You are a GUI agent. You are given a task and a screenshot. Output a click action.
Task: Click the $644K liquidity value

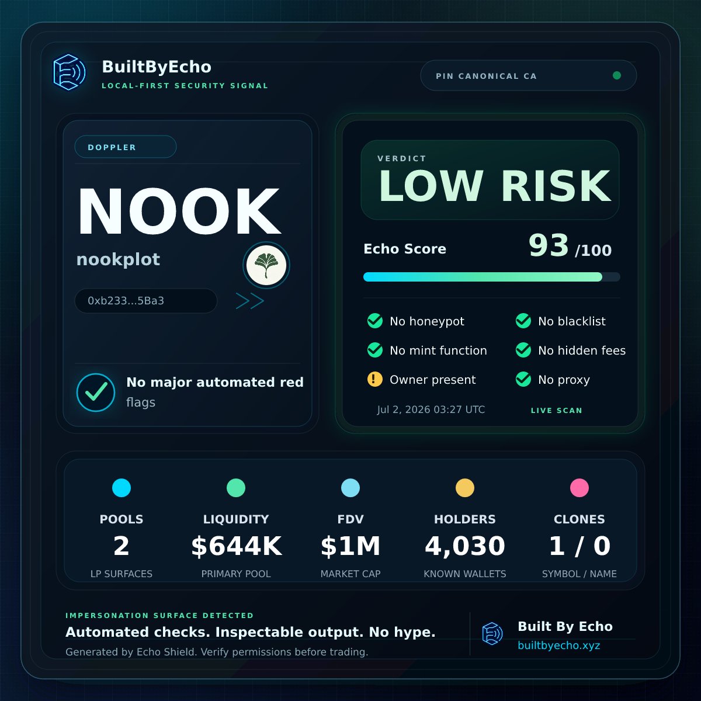click(x=236, y=546)
